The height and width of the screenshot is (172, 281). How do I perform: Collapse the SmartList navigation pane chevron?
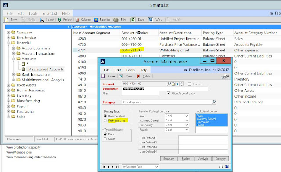69,27
